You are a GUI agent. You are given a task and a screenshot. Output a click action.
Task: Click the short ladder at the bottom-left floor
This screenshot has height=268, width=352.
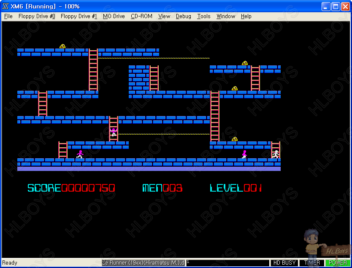(63, 150)
